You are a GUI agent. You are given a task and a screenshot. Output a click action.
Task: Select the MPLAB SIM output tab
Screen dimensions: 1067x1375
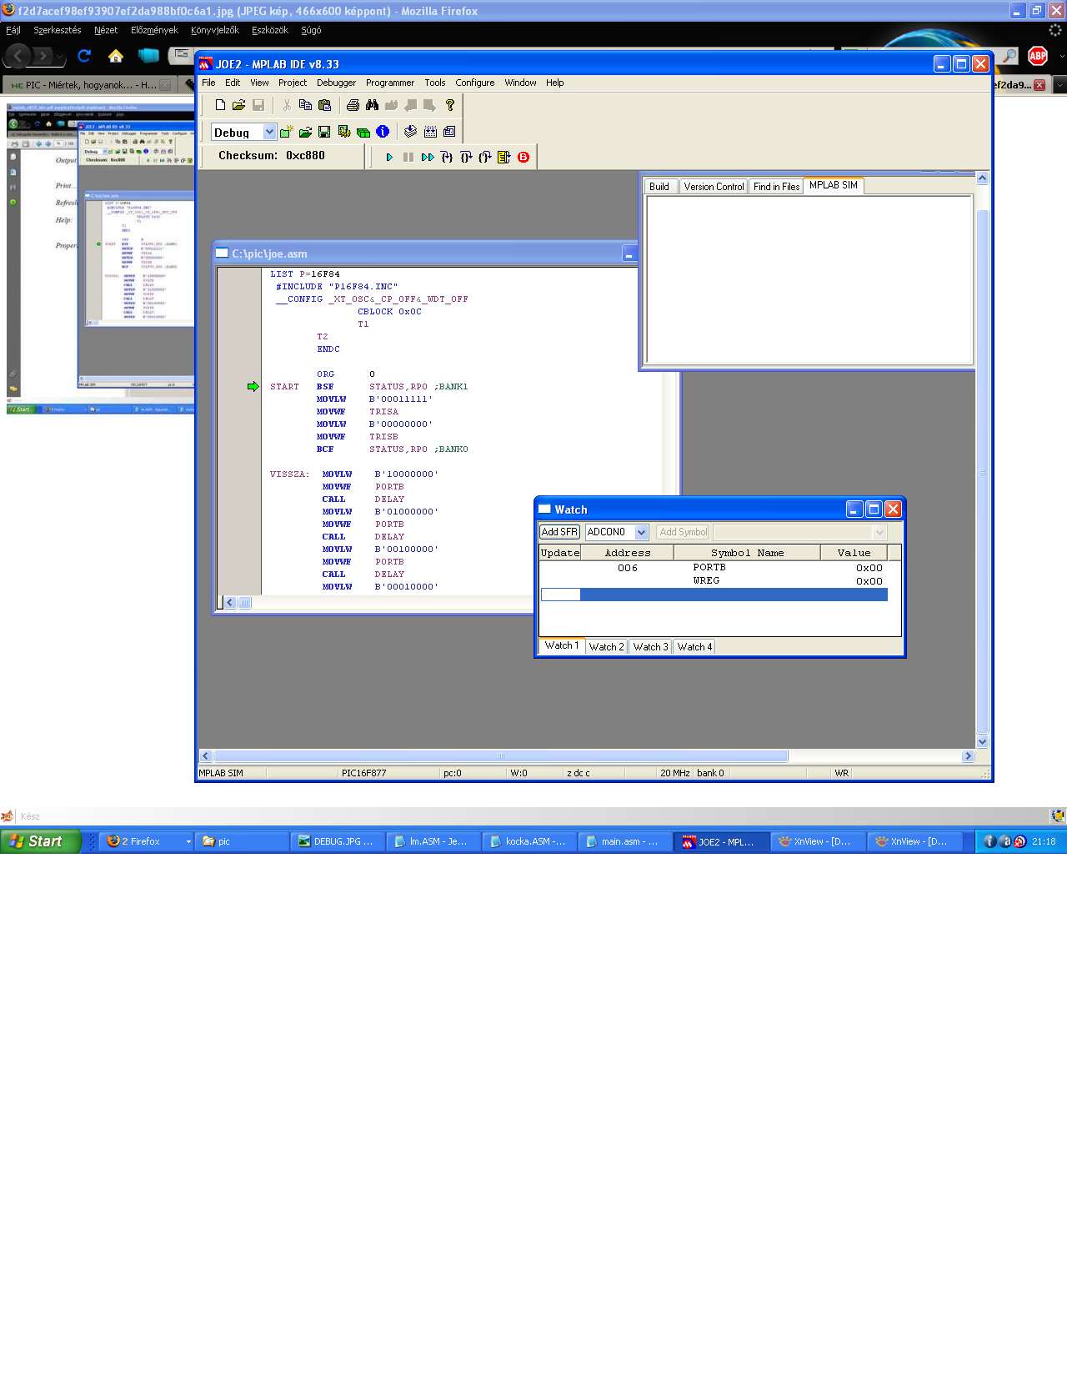(834, 185)
